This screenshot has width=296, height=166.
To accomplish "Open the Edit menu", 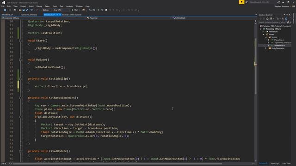I will (x=9, y=6).
